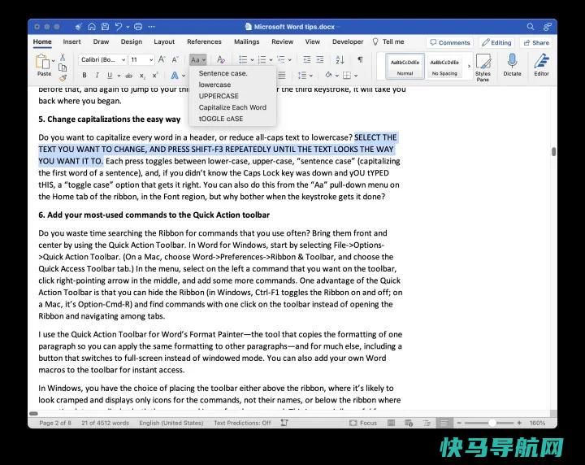This screenshot has width=585, height=465.
Task: Click the Increase Indent icon
Action: tap(320, 59)
